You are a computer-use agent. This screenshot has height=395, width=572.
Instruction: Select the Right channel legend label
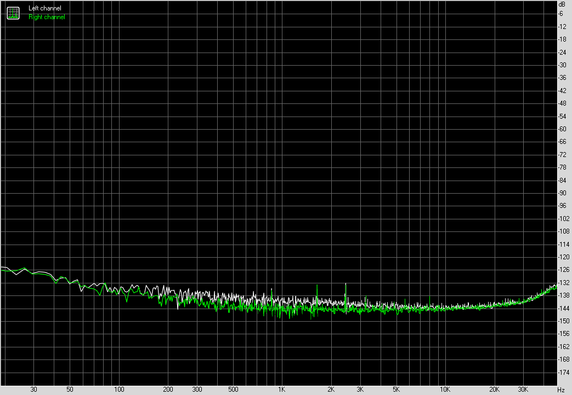click(x=47, y=17)
